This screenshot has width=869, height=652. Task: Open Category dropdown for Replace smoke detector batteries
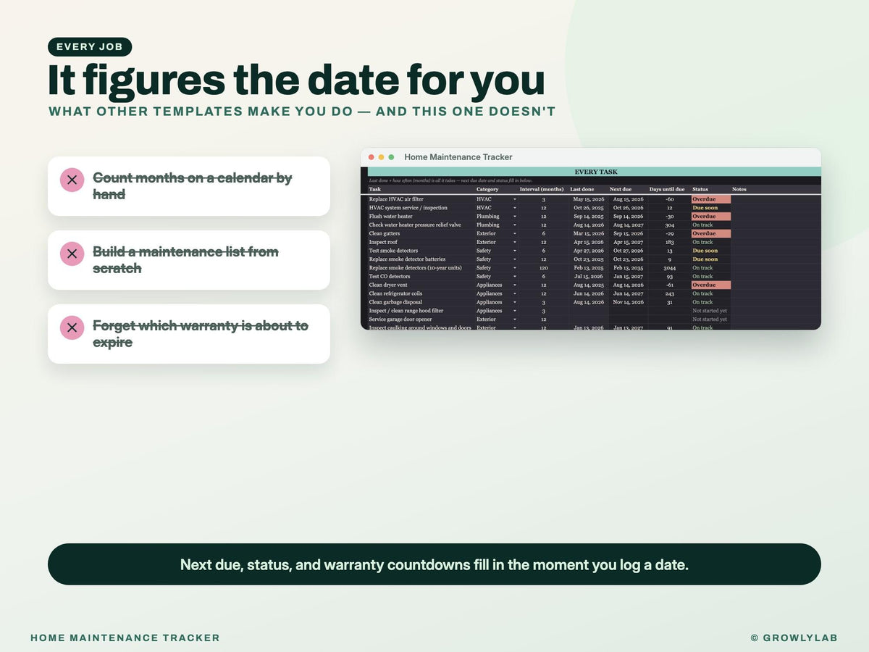[x=515, y=259]
